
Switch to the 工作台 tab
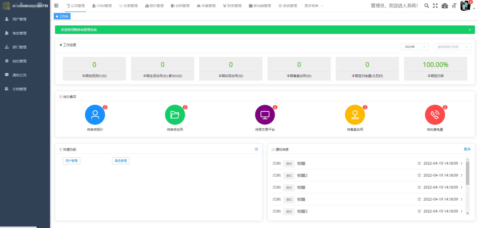pyautogui.click(x=62, y=16)
